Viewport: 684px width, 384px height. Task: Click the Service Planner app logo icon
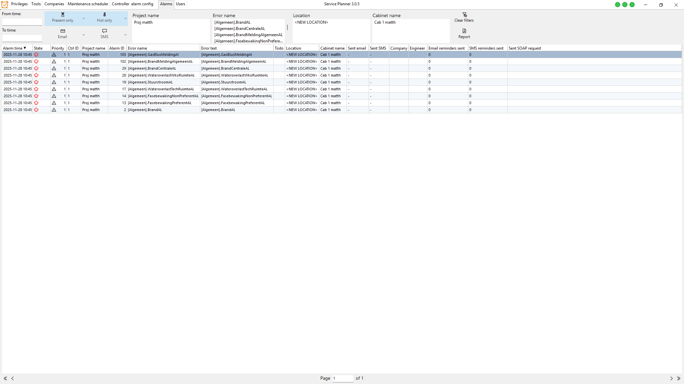click(x=5, y=4)
